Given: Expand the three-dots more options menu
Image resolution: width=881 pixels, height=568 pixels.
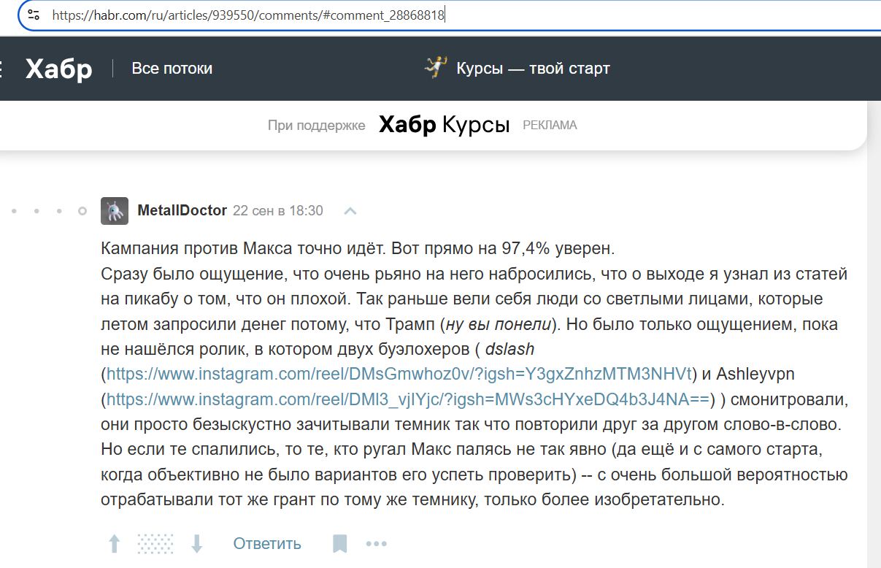Looking at the screenshot, I should [376, 544].
